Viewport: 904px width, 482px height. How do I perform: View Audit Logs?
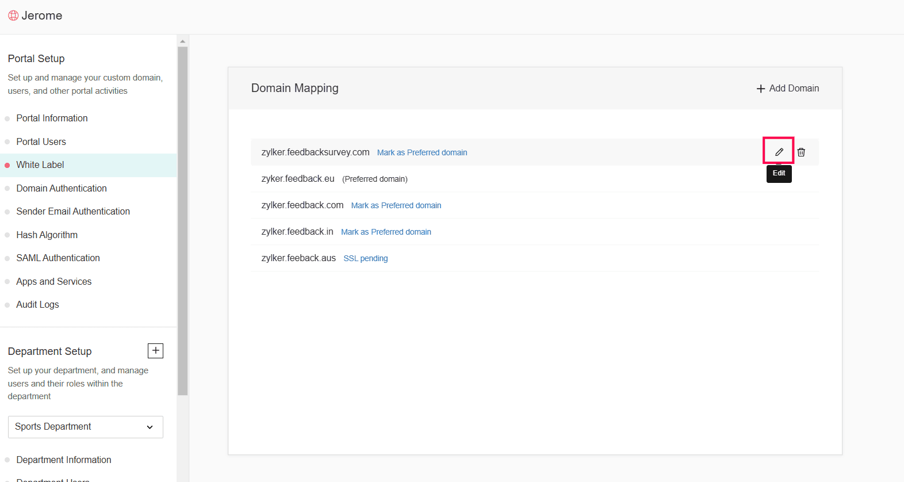(37, 305)
